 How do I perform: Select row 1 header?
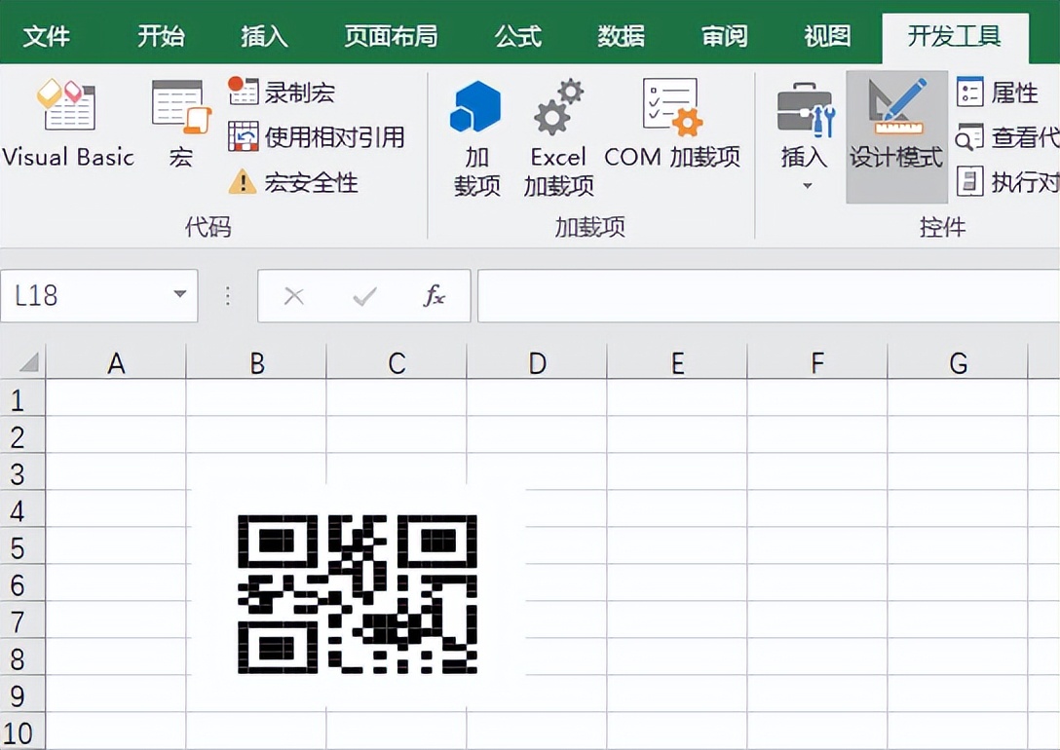pos(22,398)
